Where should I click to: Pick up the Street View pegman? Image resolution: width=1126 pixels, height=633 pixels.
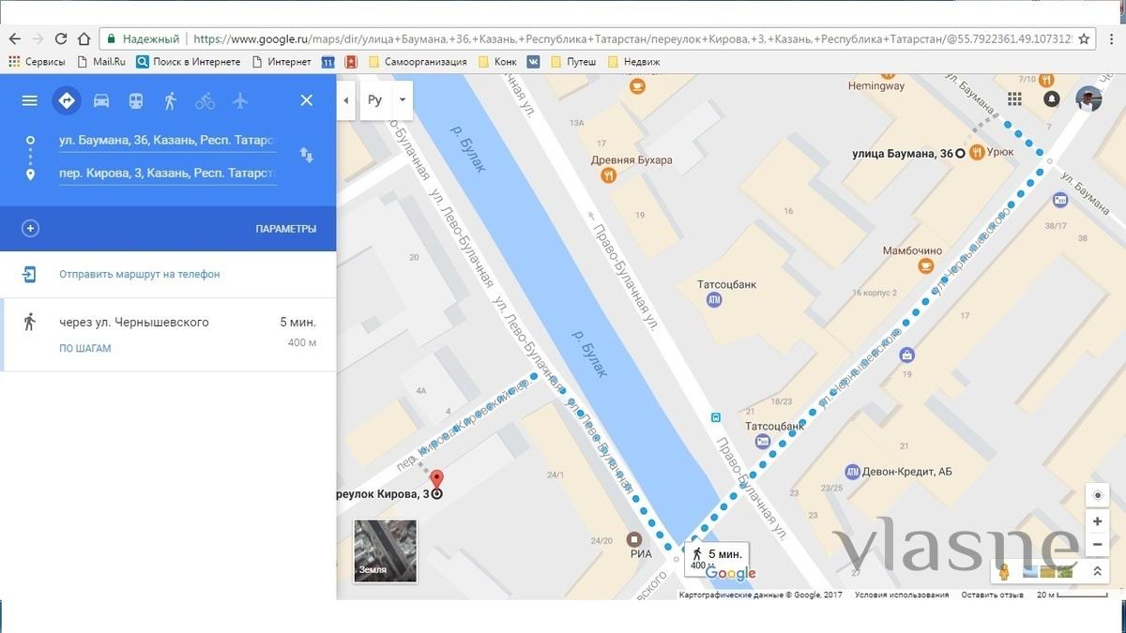1004,571
